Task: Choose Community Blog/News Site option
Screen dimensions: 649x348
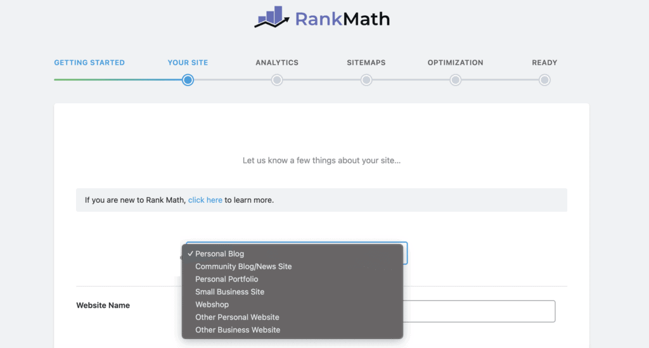Action: [292, 266]
